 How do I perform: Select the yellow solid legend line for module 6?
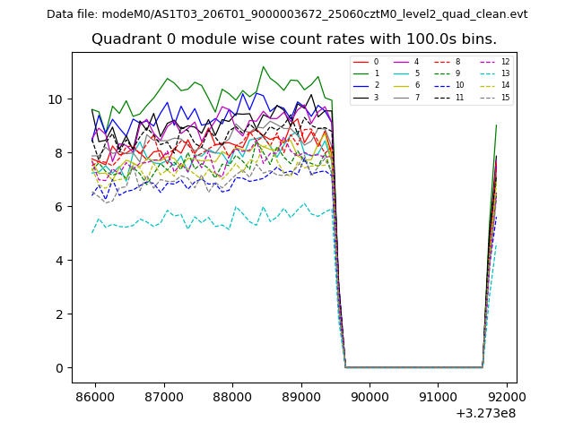(402, 85)
